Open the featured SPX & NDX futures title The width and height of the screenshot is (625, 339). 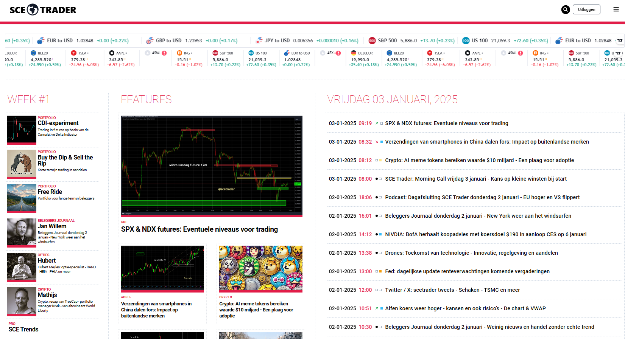point(200,229)
